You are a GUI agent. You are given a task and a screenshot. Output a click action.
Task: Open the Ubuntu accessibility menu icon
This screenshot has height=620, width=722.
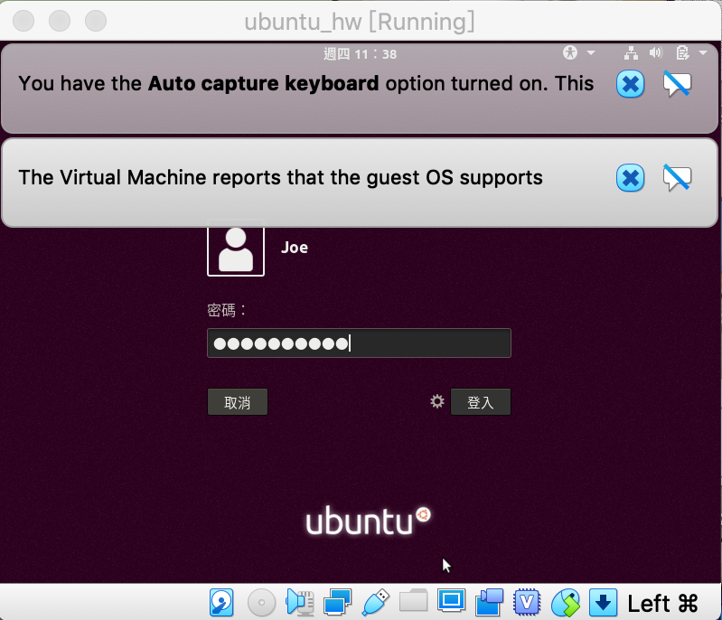[x=570, y=53]
